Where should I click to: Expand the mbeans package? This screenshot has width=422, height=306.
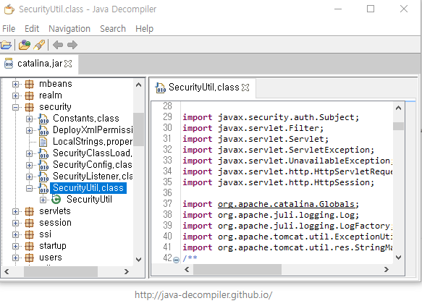coord(15,84)
